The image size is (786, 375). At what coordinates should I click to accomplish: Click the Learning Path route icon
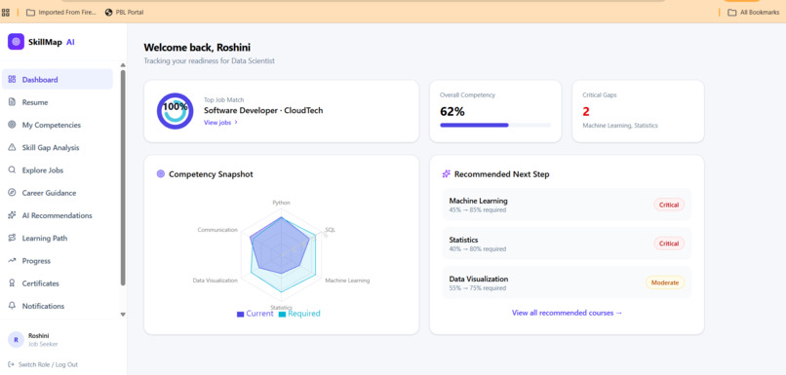click(12, 238)
